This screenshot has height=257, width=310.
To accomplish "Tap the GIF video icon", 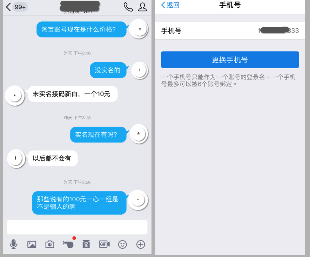I will 104,244.
